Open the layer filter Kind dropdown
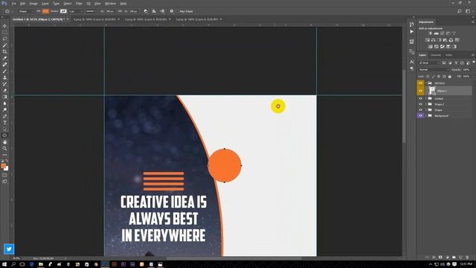The height and width of the screenshot is (268, 476). coord(428,63)
